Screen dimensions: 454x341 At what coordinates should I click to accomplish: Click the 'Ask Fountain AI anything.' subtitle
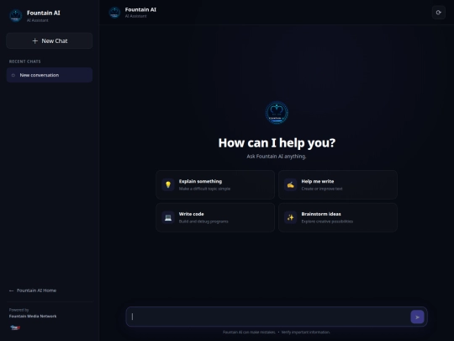(277, 157)
